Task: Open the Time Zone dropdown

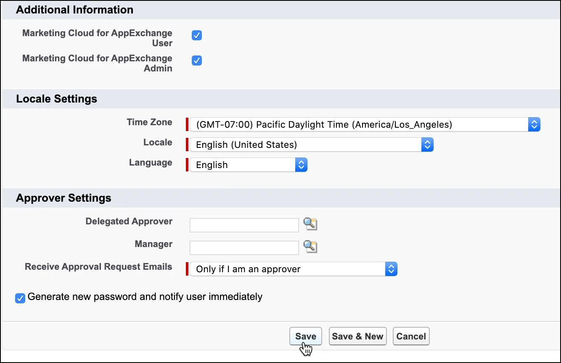Action: click(365, 124)
